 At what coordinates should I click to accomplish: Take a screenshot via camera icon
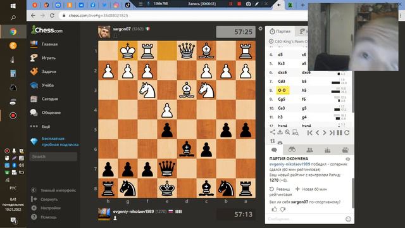[248, 4]
